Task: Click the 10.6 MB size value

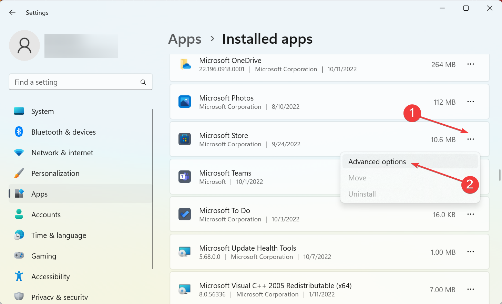Action: click(443, 140)
